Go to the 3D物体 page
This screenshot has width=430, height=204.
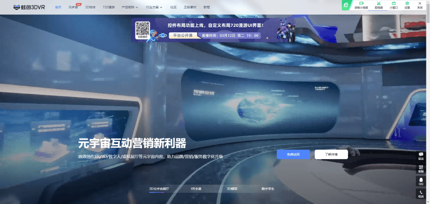tap(90, 7)
